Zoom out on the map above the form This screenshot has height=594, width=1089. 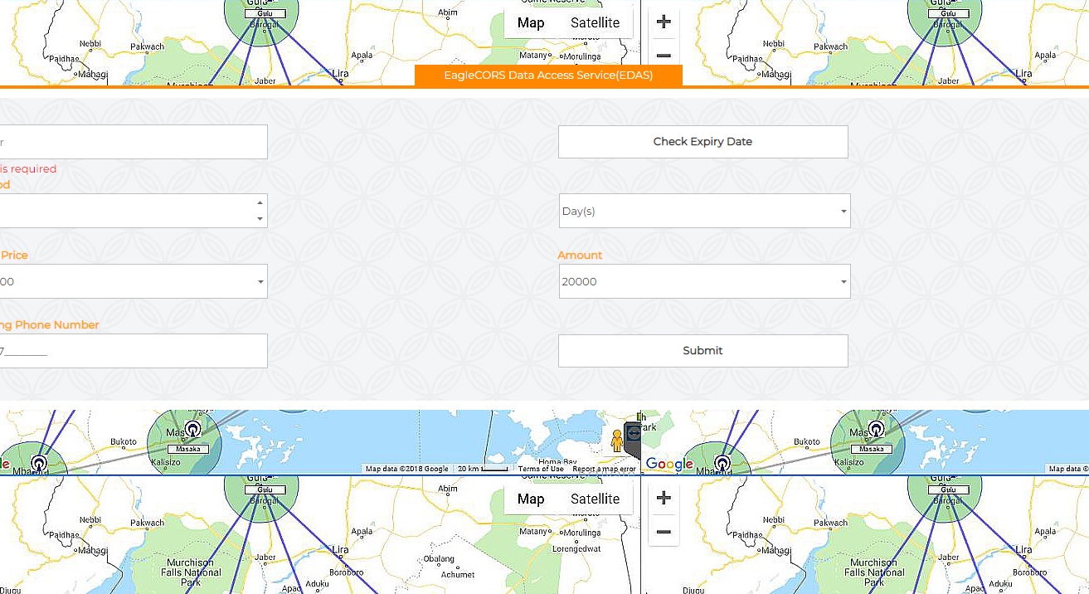click(663, 56)
